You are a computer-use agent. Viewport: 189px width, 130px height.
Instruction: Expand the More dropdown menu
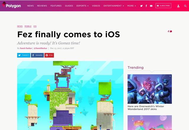click(132, 6)
